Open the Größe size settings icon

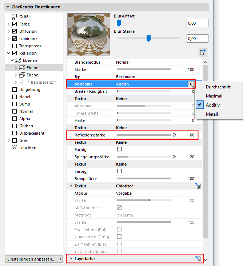click(x=15, y=17)
